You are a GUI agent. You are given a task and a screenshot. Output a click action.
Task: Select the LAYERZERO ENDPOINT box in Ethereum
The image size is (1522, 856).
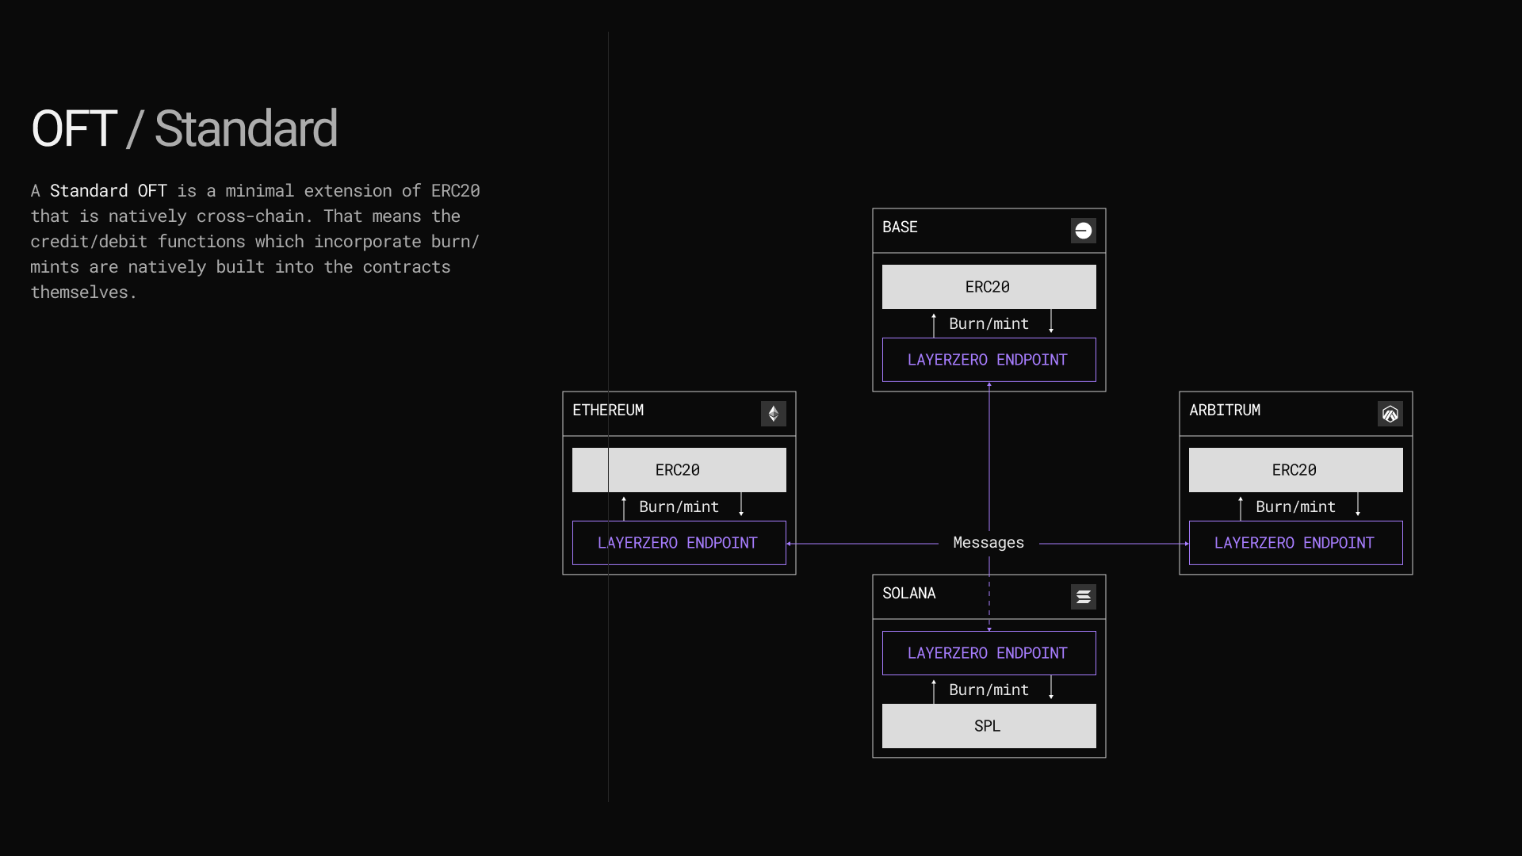tap(678, 543)
